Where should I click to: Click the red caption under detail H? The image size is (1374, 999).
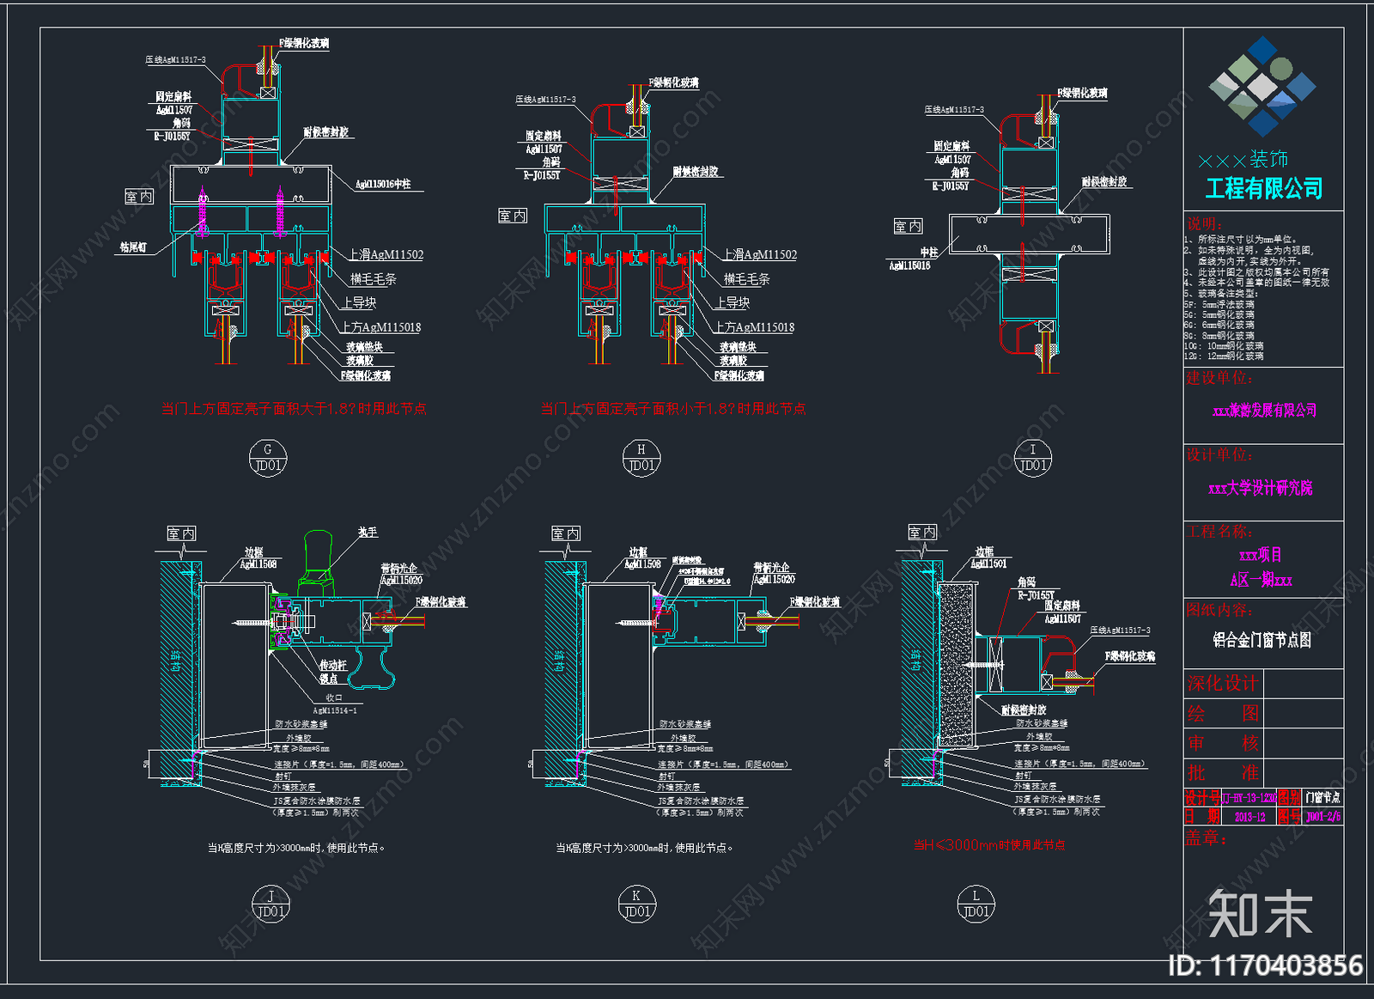pyautogui.click(x=672, y=409)
